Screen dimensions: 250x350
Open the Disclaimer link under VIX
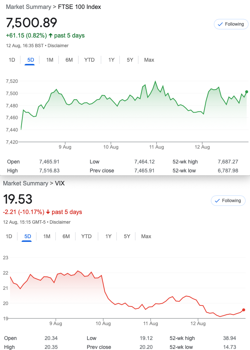(60, 222)
